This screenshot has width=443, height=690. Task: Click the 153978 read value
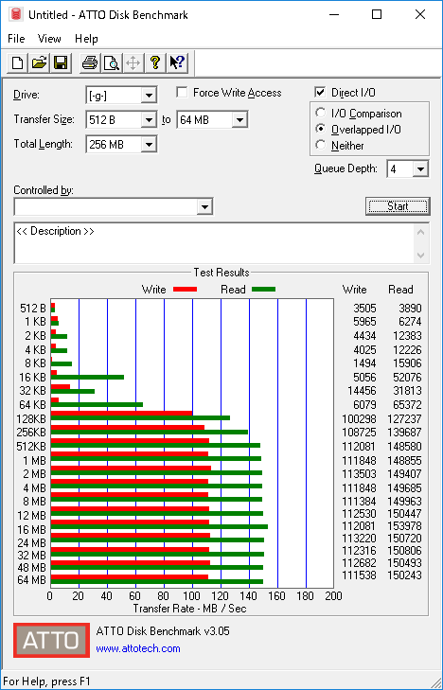(404, 526)
